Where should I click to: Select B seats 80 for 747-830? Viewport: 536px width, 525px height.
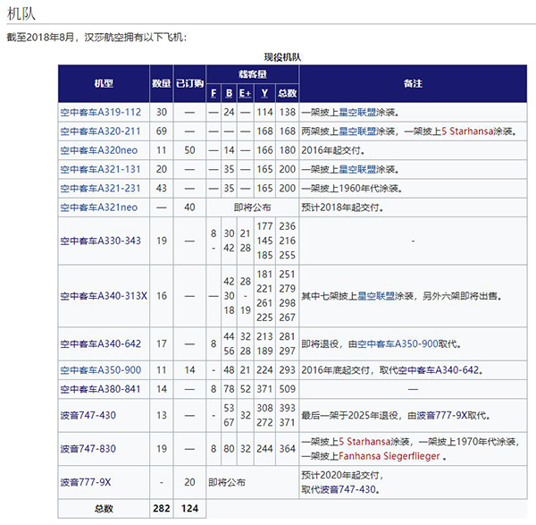(229, 449)
